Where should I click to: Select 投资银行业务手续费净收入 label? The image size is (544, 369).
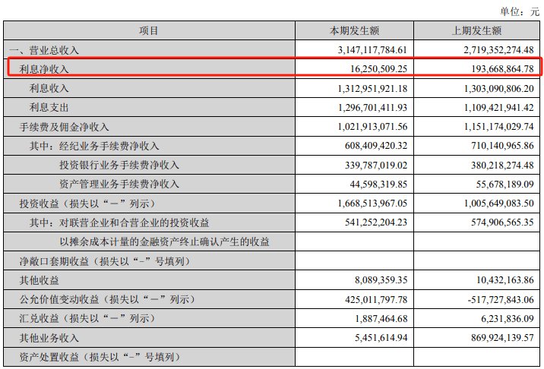point(119,165)
